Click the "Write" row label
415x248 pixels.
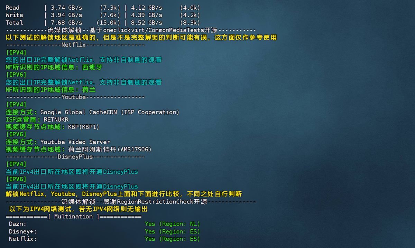point(14,15)
